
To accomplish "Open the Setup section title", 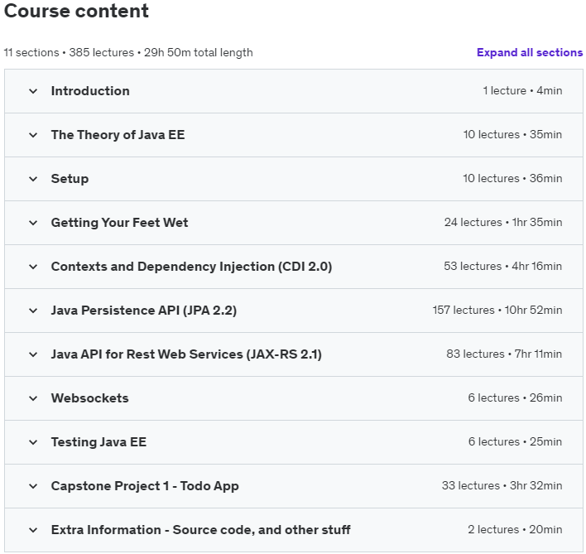I will click(x=70, y=179).
